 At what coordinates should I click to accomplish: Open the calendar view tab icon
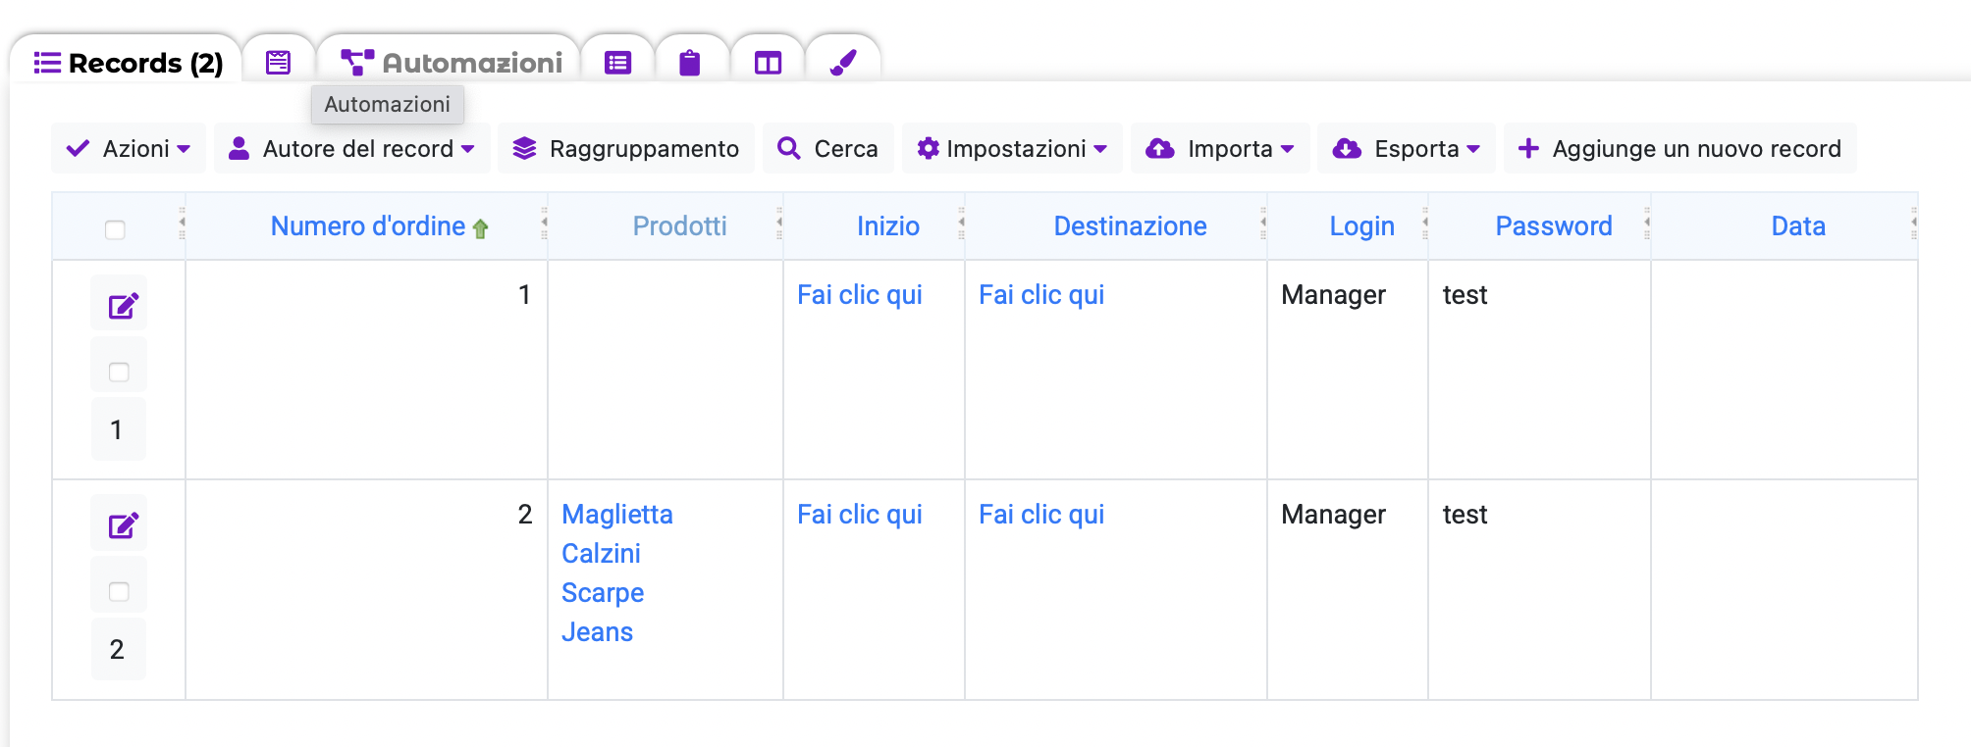[x=279, y=63]
